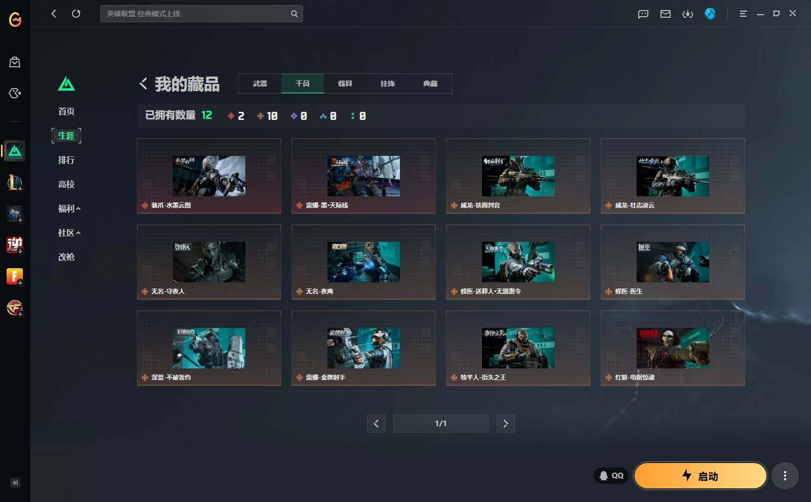Switch to the 挂饰 tab
Image resolution: width=811 pixels, height=502 pixels.
click(x=388, y=83)
